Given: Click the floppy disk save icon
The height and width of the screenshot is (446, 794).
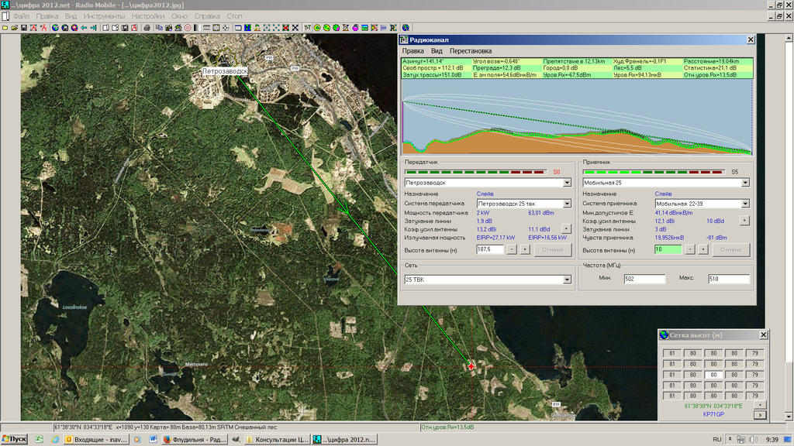Looking at the screenshot, I should (24, 28).
